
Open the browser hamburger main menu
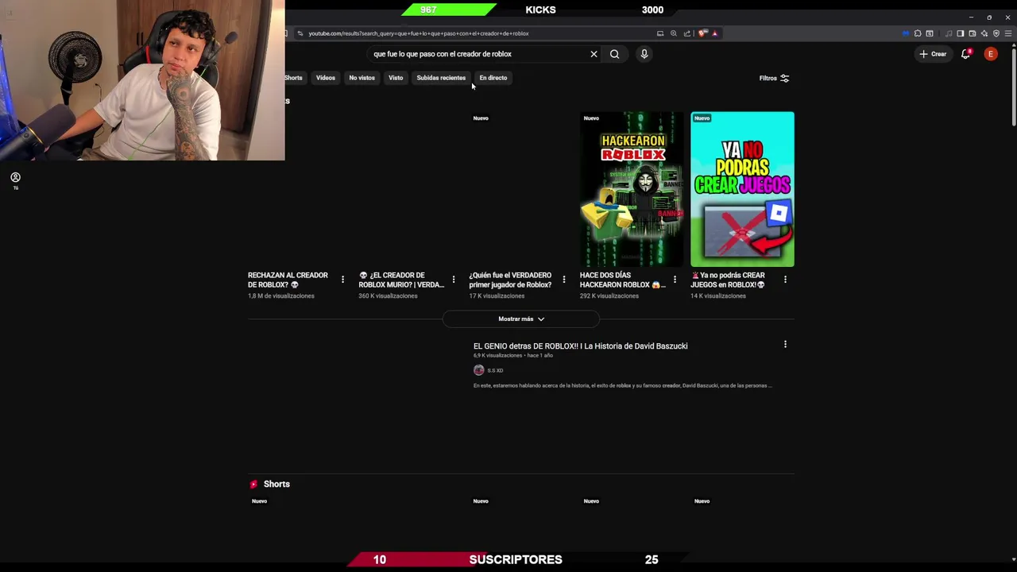(x=1009, y=33)
